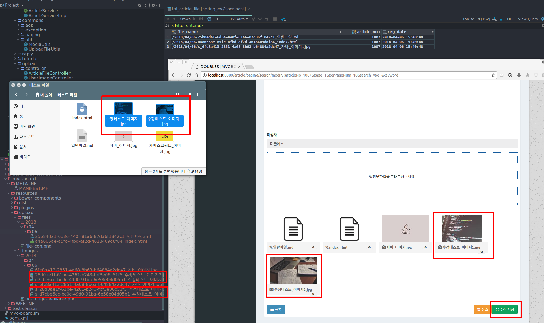This screenshot has height=323, width=544.
Task: Collapse the commons folder in tree
Action: [x=15, y=20]
